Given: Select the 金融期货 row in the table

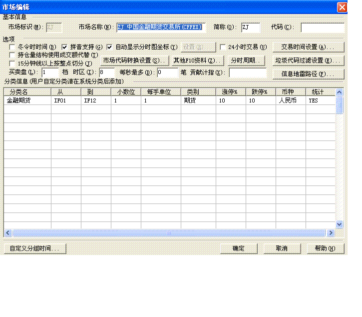Looking at the screenshot, I should pos(27,100).
